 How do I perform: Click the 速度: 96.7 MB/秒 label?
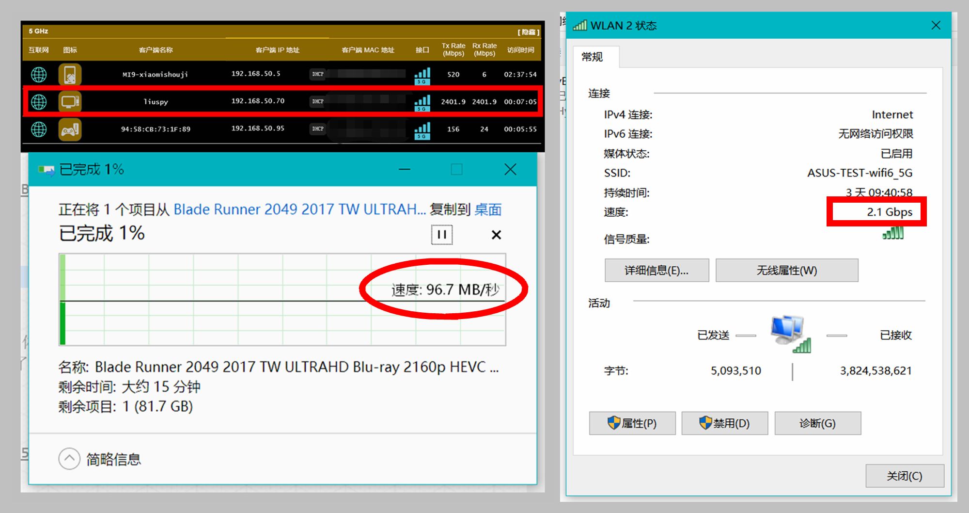[445, 289]
